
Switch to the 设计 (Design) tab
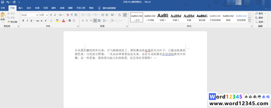29,8
